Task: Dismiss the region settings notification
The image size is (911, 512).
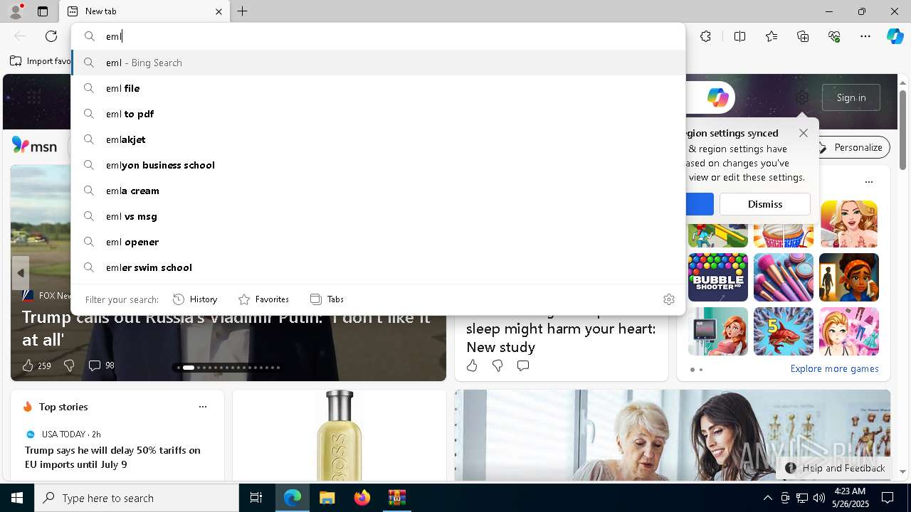Action: coord(765,204)
